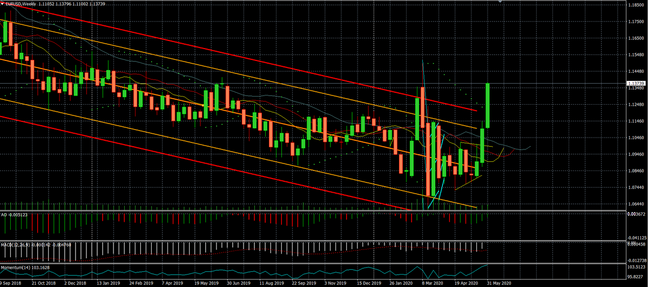Viewport: 648px width, 287px height.
Task: Click the 22 Sep 2019 date label
Action: (304, 283)
